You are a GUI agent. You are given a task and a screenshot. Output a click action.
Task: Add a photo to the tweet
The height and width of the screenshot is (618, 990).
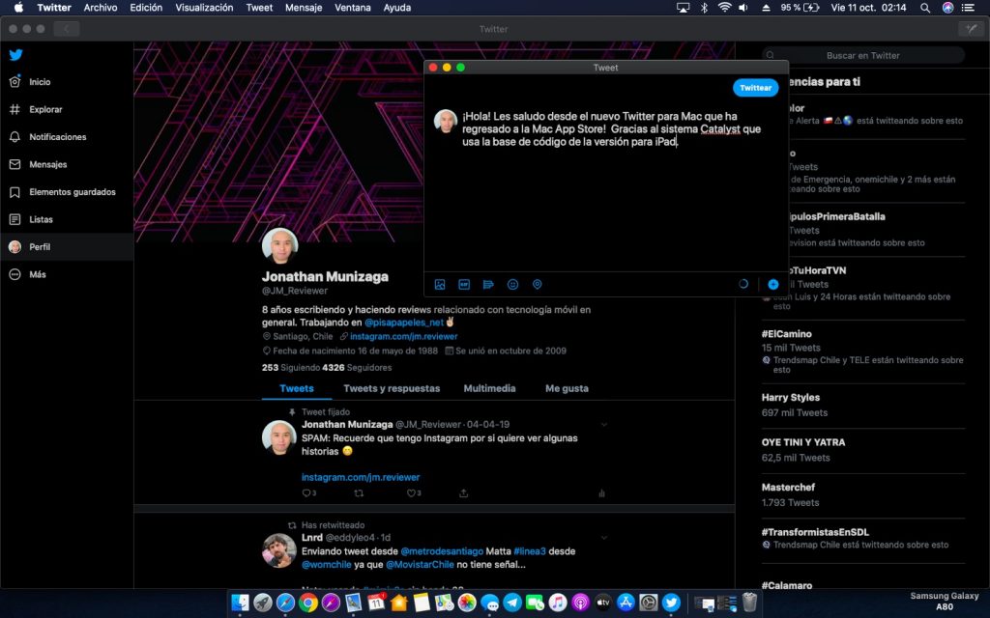(x=440, y=285)
